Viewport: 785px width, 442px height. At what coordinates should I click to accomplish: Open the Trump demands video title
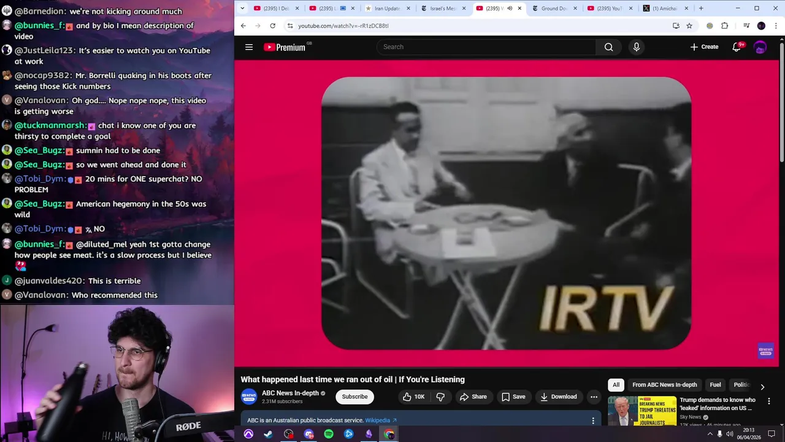point(718,404)
